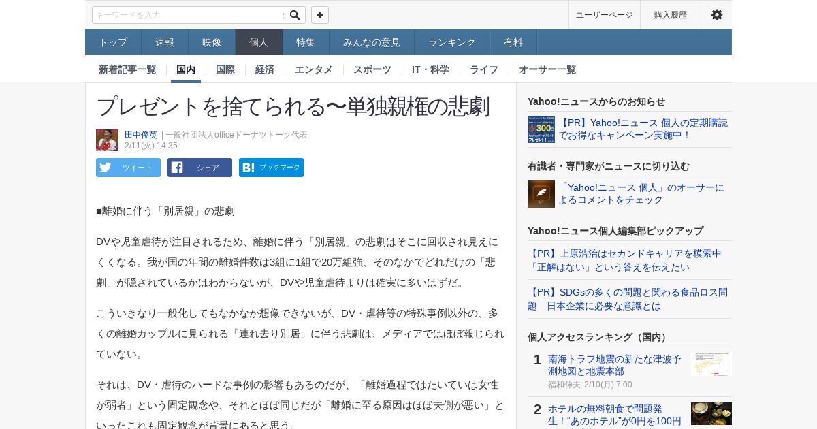Click the heading ■離婚に伴う「別居親」の悲劇
Image resolution: width=817 pixels, height=429 pixels.
coord(165,211)
